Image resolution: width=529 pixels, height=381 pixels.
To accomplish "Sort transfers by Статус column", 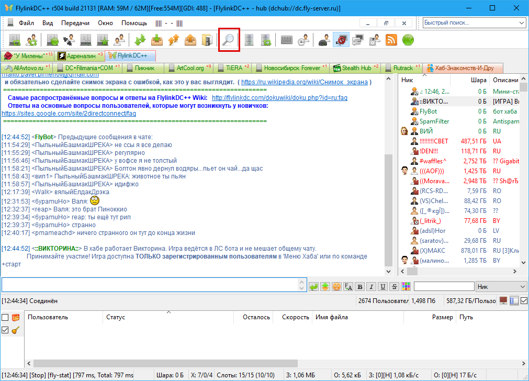I will click(x=168, y=317).
